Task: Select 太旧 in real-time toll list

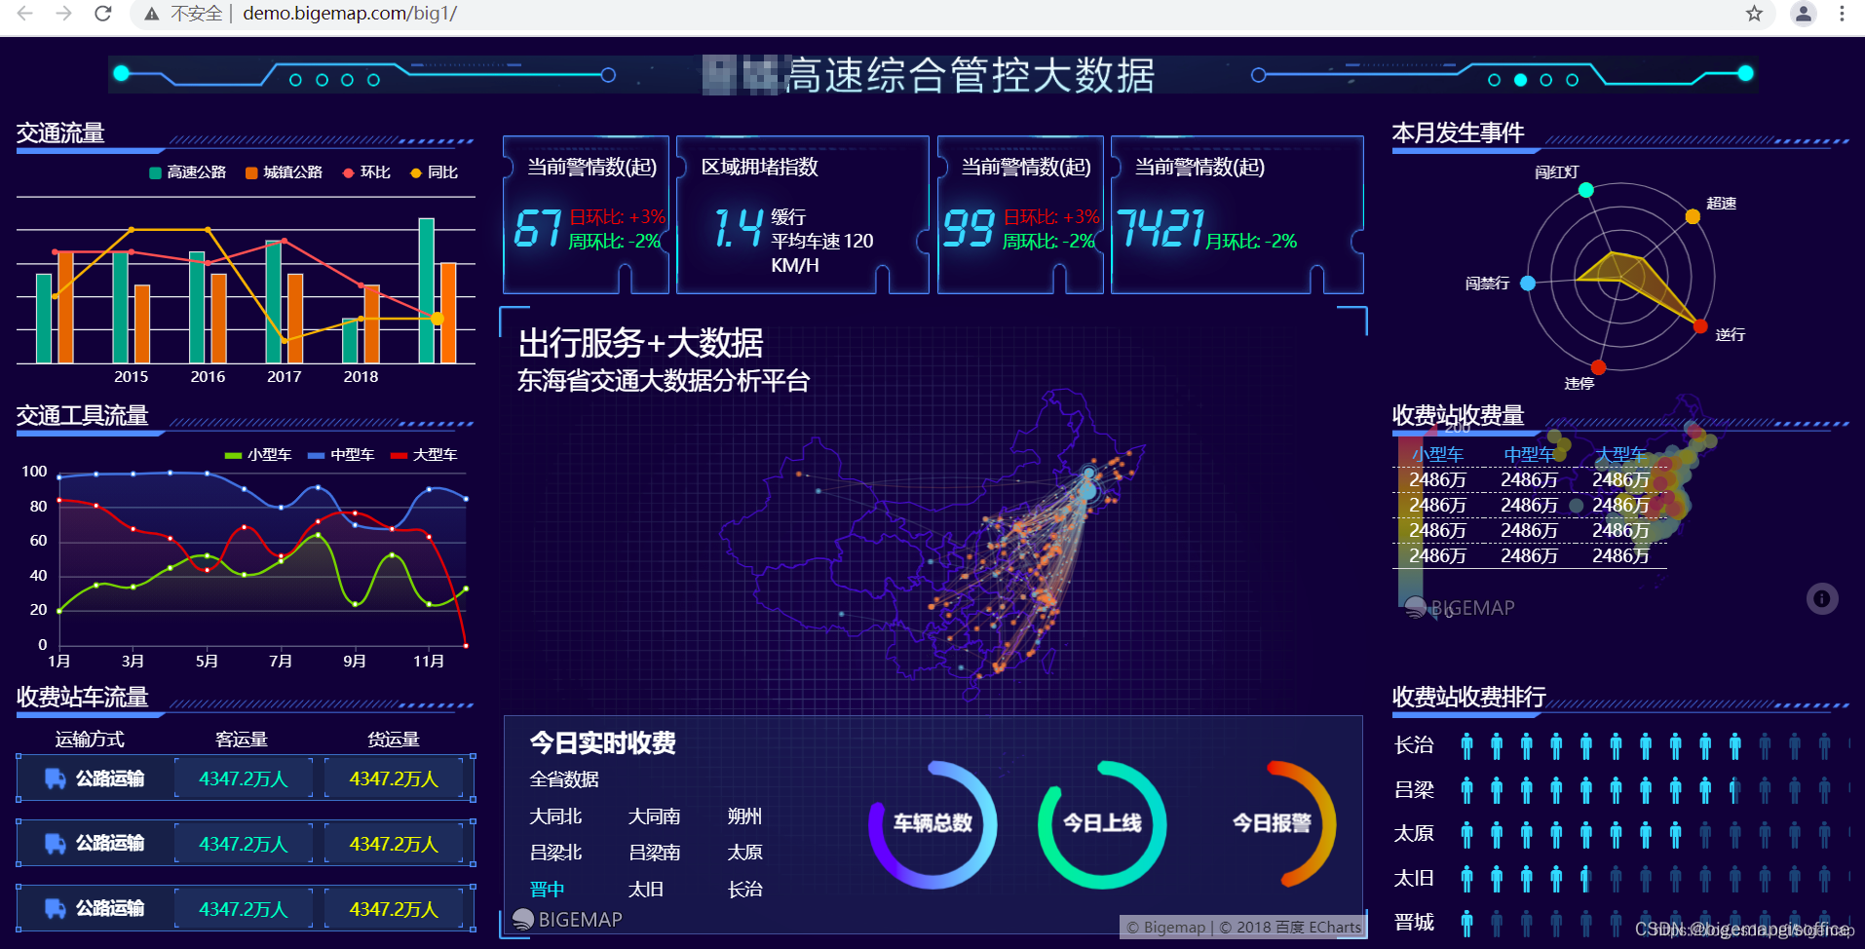Action: tap(646, 890)
